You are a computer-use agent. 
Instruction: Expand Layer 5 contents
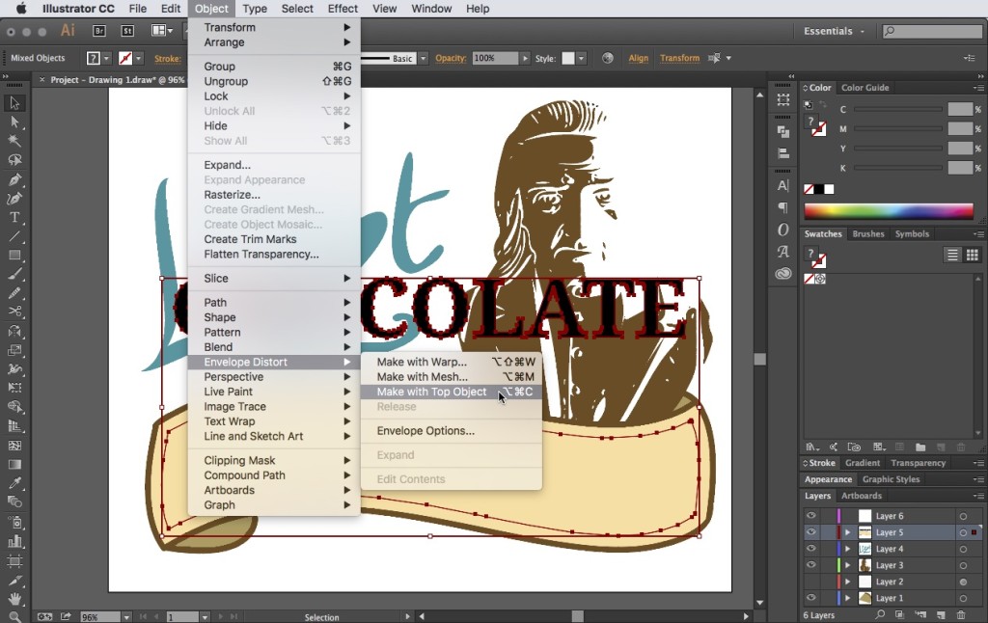[x=847, y=532]
